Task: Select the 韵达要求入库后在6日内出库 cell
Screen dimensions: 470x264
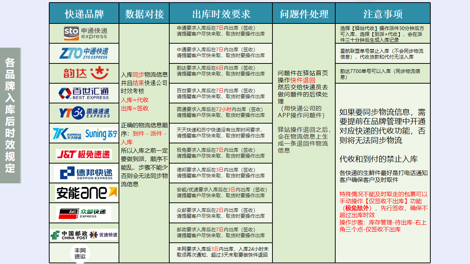Action: (221, 73)
